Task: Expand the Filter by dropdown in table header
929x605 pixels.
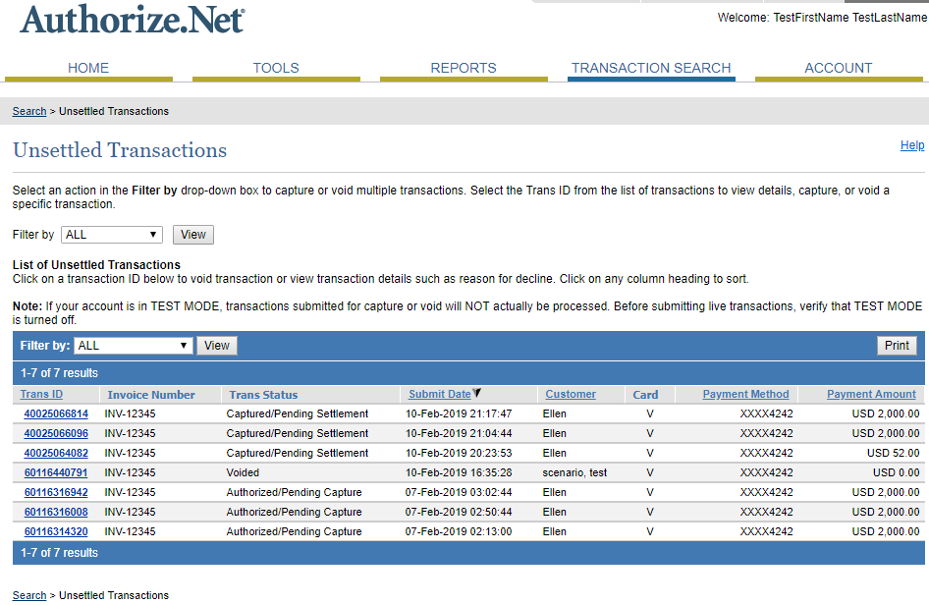Action: (134, 346)
